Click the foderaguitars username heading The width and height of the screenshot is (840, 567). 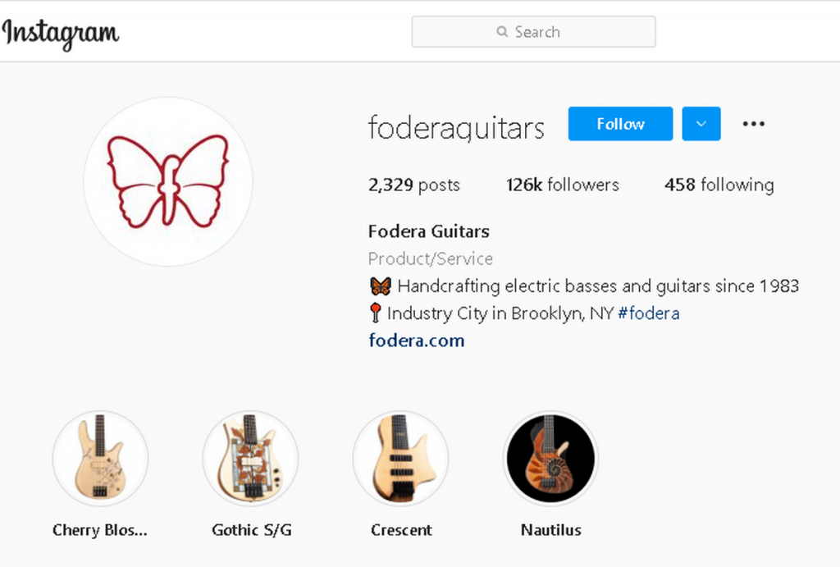456,127
